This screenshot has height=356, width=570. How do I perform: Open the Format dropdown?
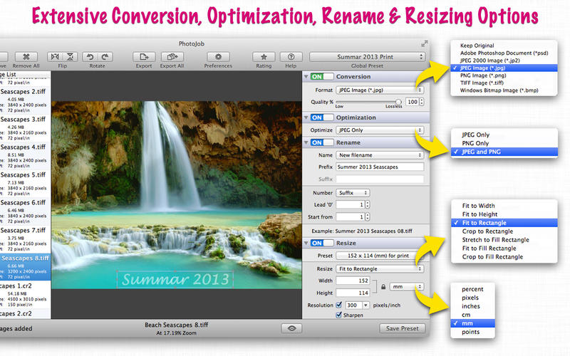(x=380, y=90)
